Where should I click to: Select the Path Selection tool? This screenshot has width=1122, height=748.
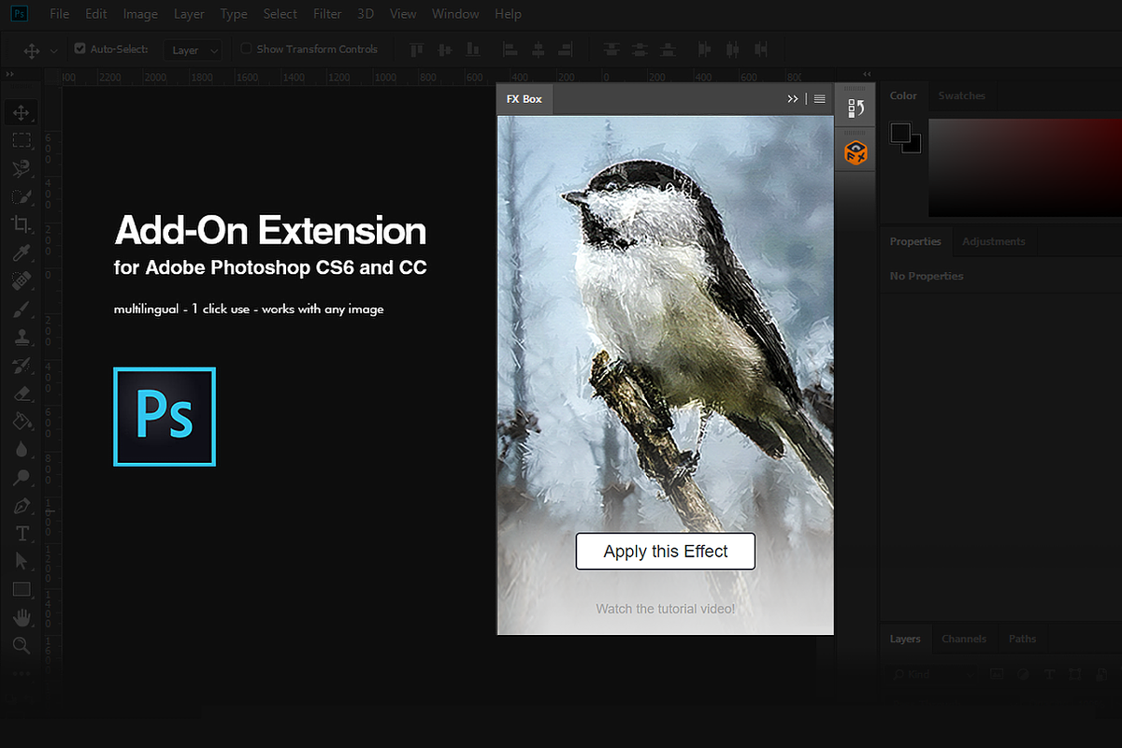pyautogui.click(x=21, y=561)
